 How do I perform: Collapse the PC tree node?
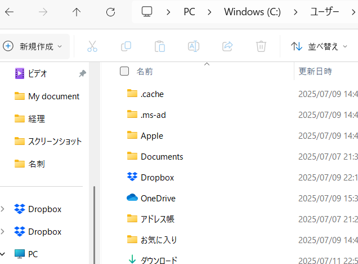(x=3, y=254)
